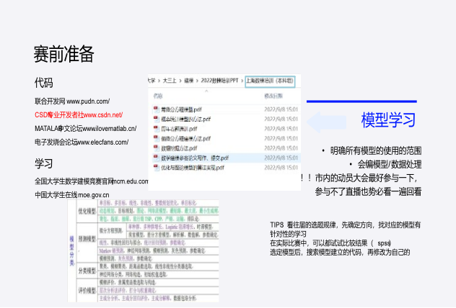The width and height of the screenshot is (456, 308).
Task: Click the PDF icon of the second file
Action: point(155,119)
